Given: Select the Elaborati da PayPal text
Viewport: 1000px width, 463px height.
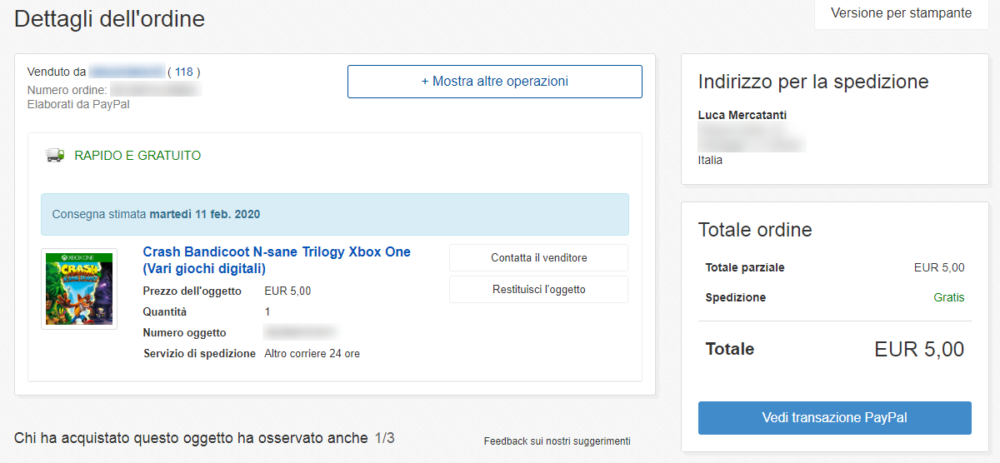Looking at the screenshot, I should [78, 104].
